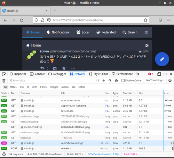Open network search magnifier

110,81
